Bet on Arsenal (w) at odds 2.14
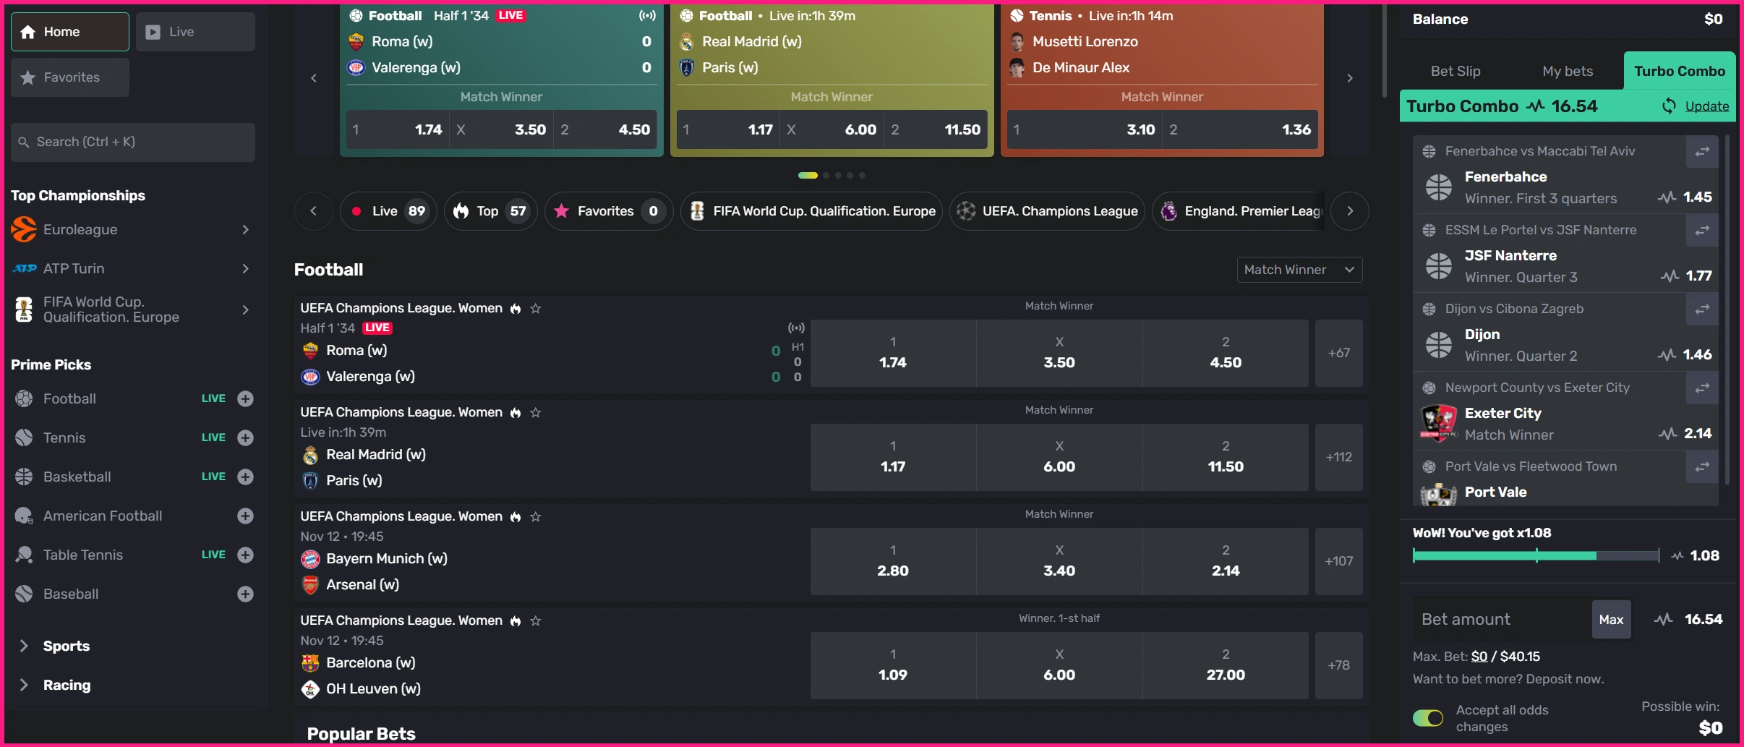The height and width of the screenshot is (747, 1744). tap(1226, 561)
